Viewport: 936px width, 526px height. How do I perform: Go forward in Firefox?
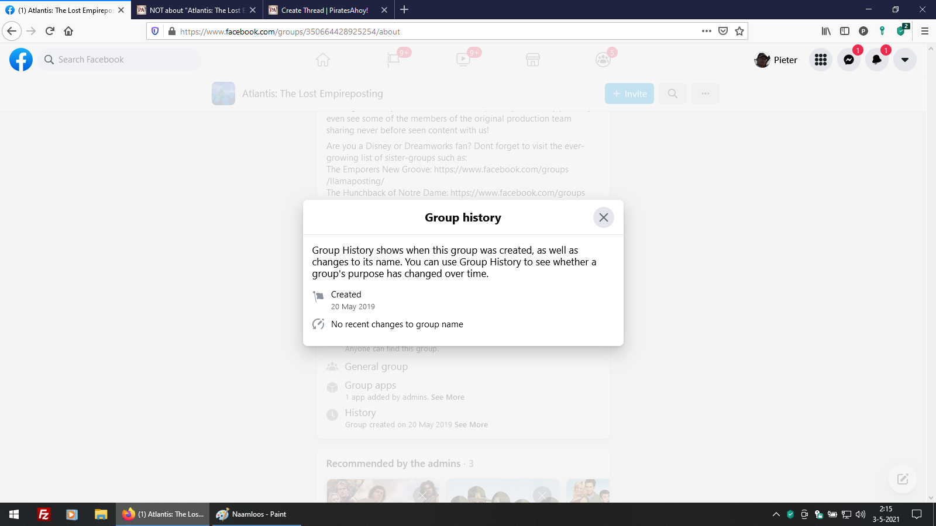[31, 31]
